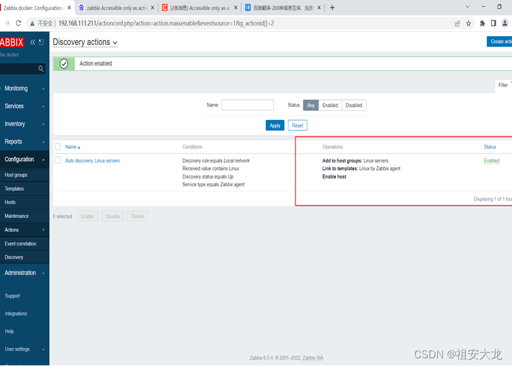The width and height of the screenshot is (512, 366).
Task: Click the Create action button
Action: coord(499,41)
